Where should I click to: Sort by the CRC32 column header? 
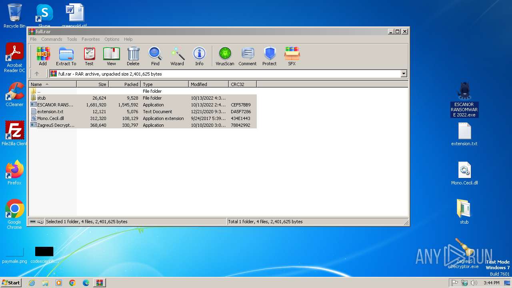click(x=243, y=84)
